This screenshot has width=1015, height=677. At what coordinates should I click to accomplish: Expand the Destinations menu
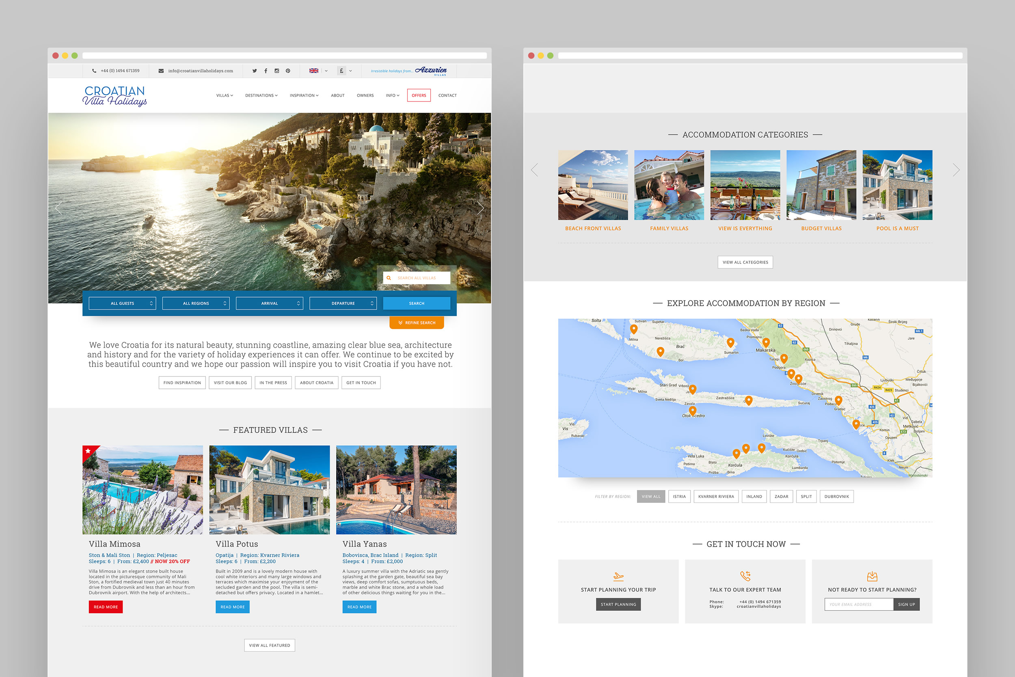click(x=261, y=95)
